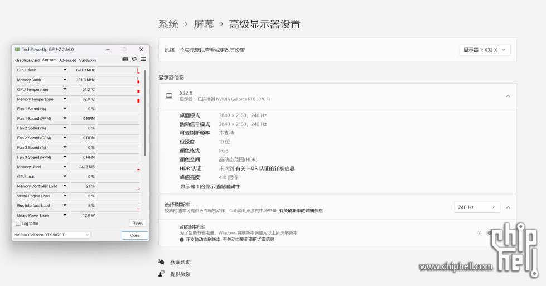Image resolution: width=546 pixels, height=286 pixels.
Task: Navigate to 屏幕 breadcrumb
Action: [204, 24]
